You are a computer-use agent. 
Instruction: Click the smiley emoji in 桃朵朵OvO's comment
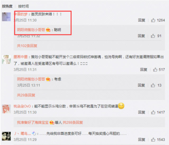pos(121,106)
